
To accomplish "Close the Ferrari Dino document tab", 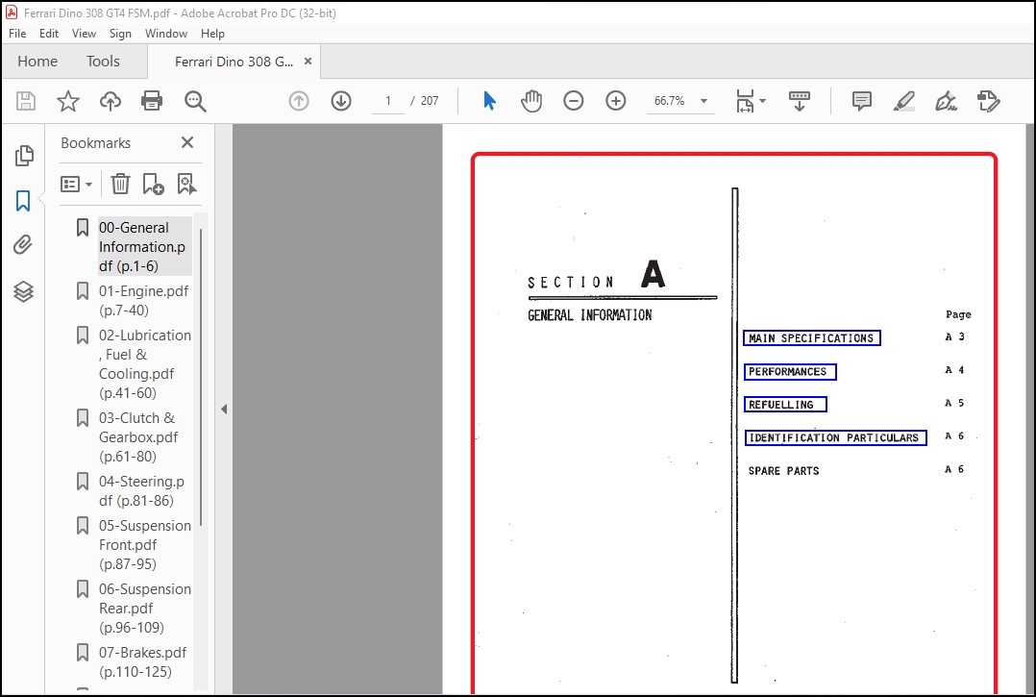I will pos(308,62).
